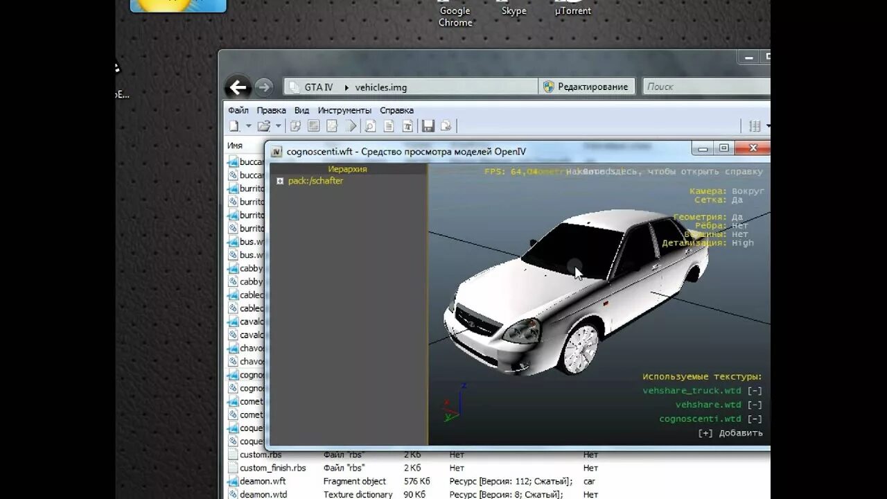Expand the pack:/schafter hierarchy node
Viewport: 887px width, 499px height.
click(280, 181)
